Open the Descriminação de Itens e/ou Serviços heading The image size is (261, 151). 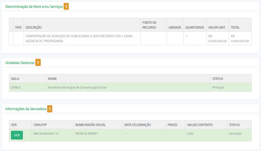click(x=34, y=6)
